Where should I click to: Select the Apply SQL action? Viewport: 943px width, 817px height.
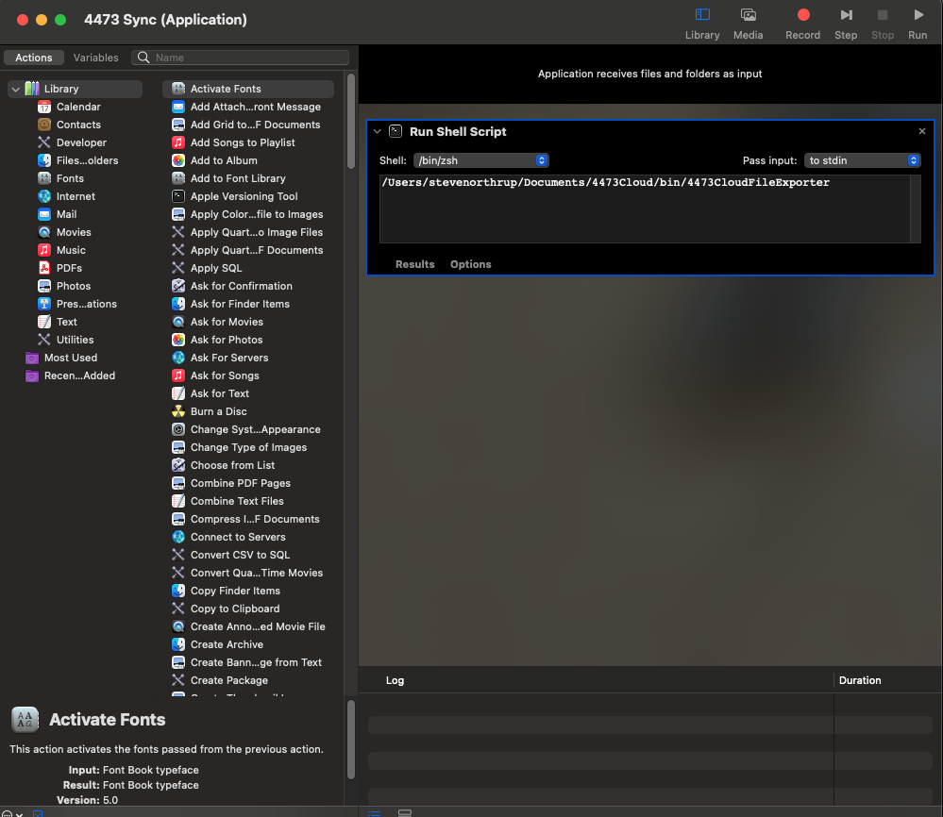[x=216, y=268]
